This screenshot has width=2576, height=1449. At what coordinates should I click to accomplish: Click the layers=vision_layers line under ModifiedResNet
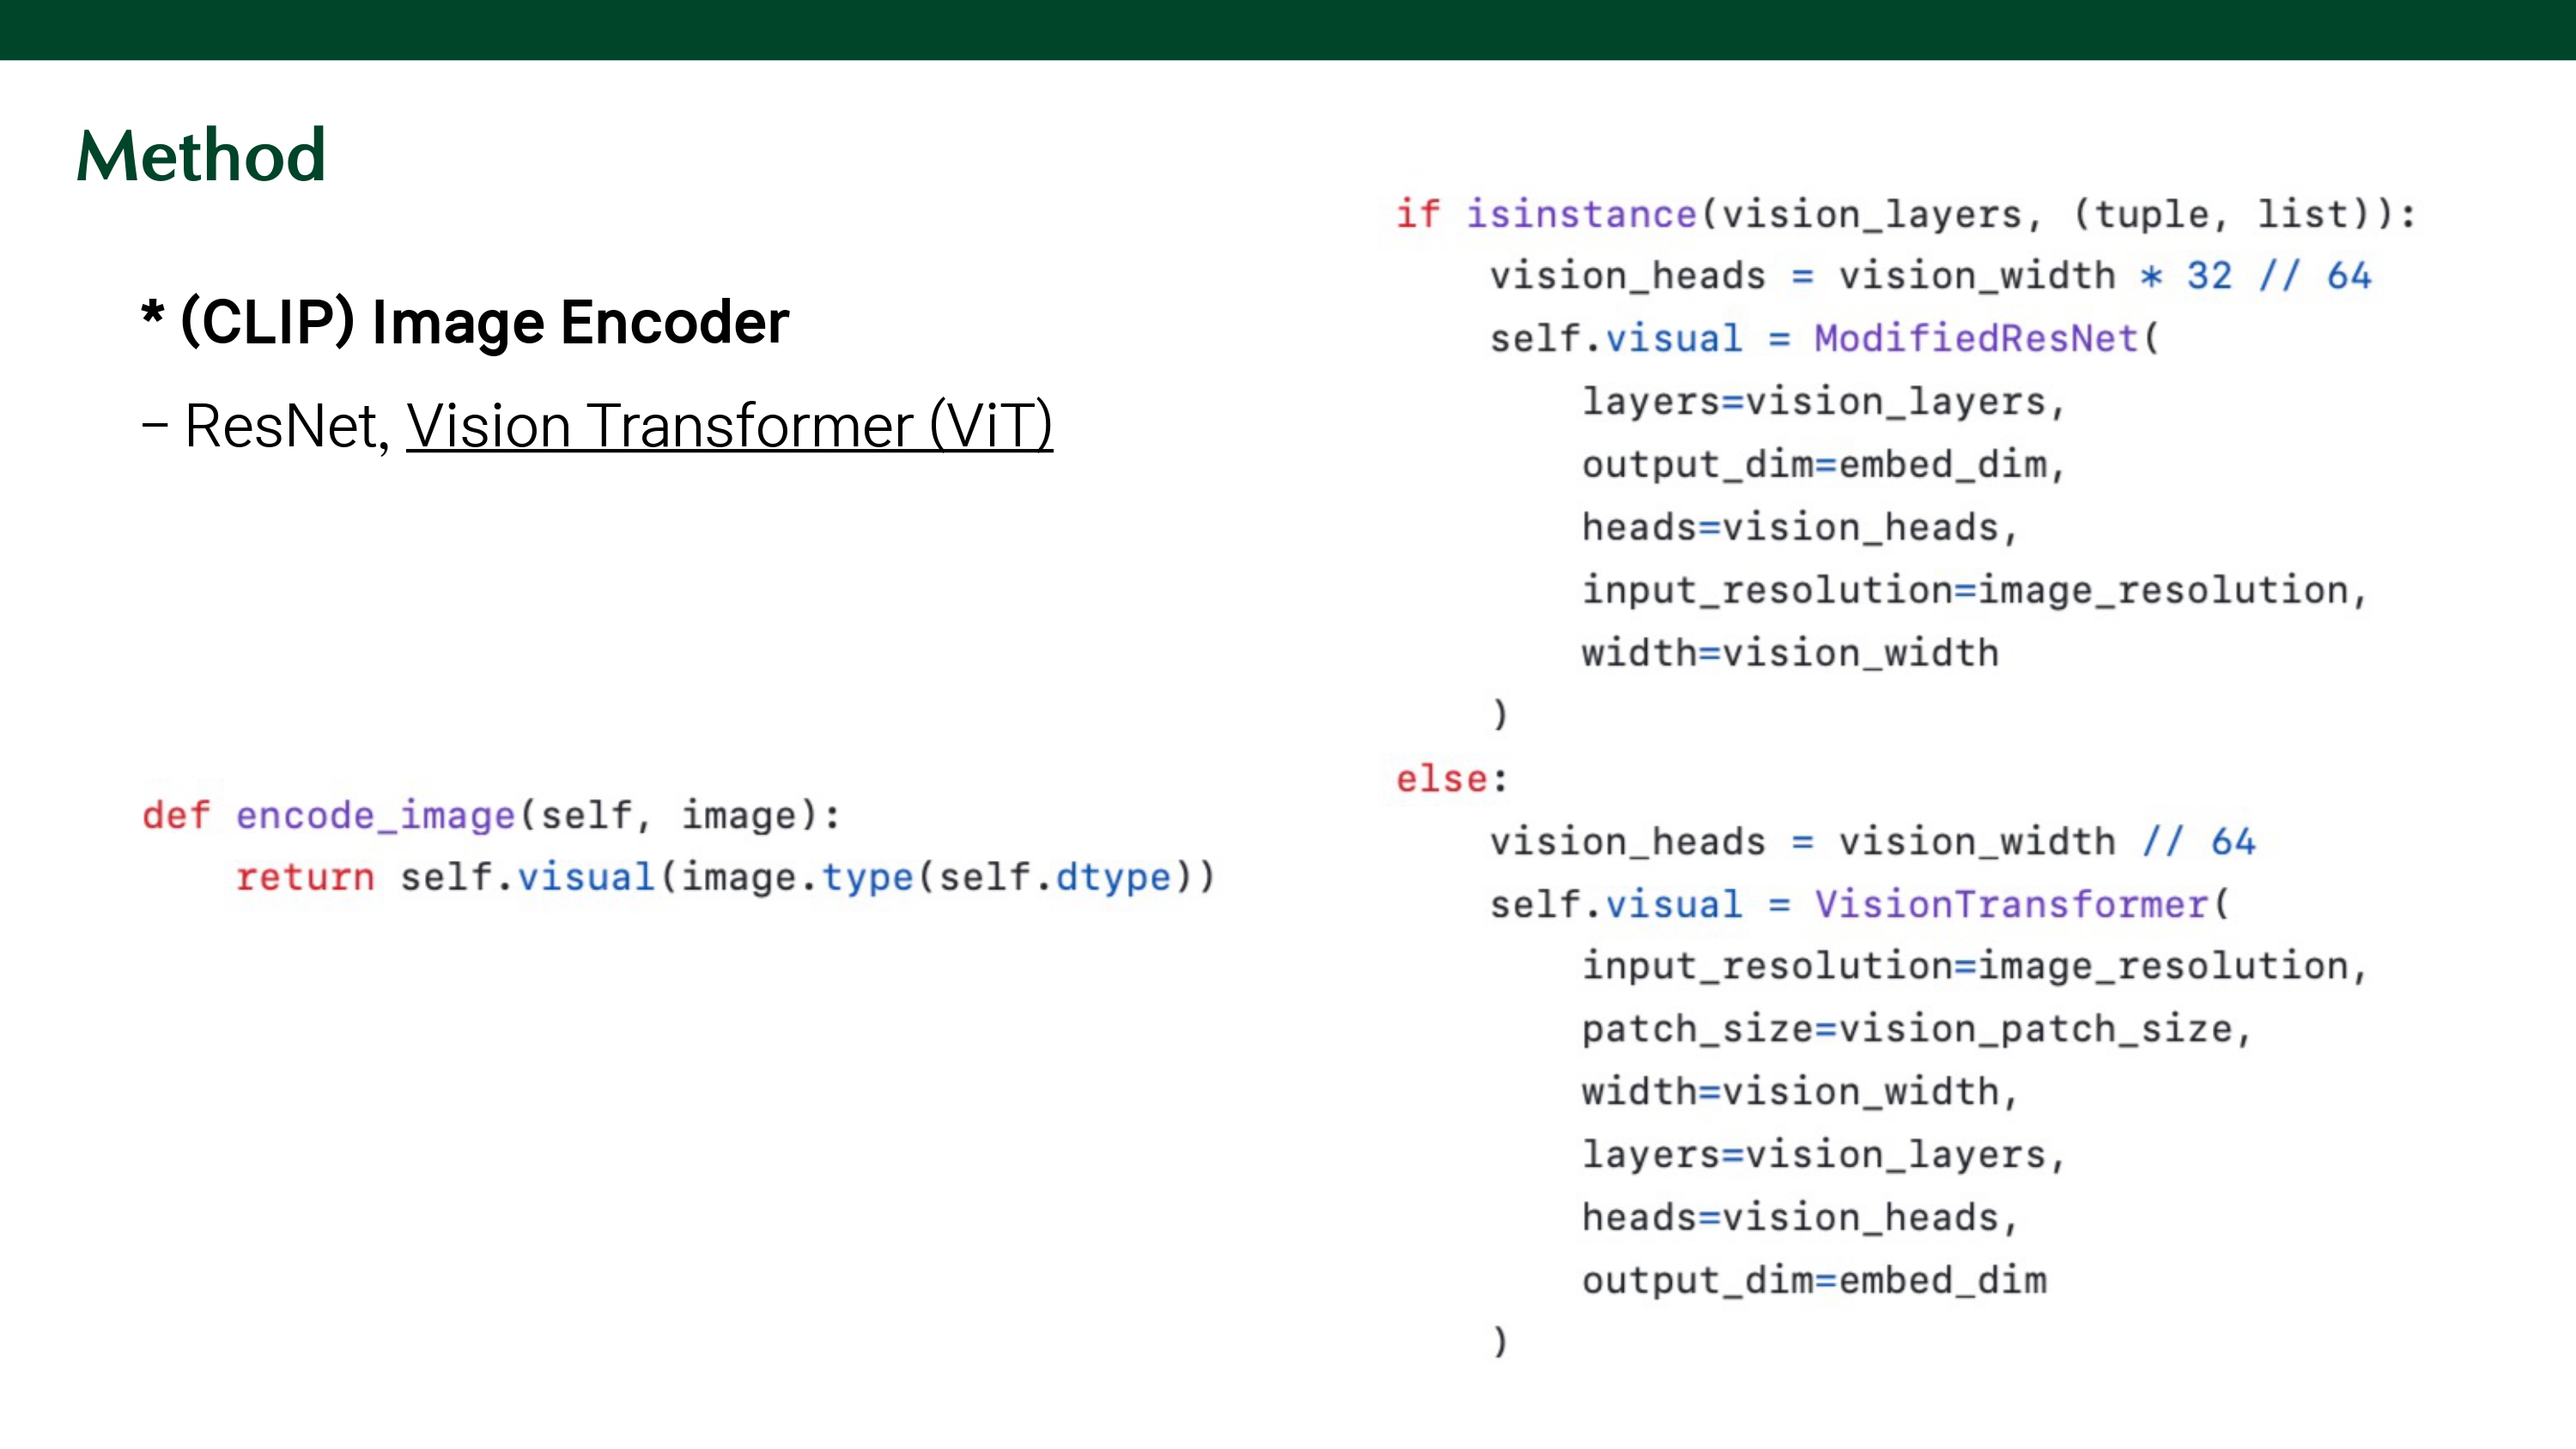1822,401
